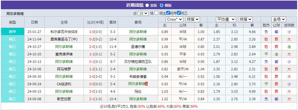
Task: Click the 日期 column header
Action: coord(34,22)
